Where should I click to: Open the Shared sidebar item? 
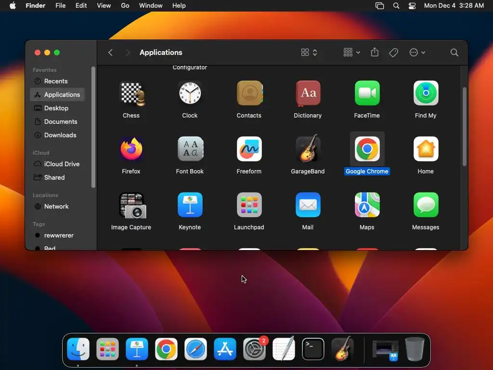pyautogui.click(x=57, y=178)
